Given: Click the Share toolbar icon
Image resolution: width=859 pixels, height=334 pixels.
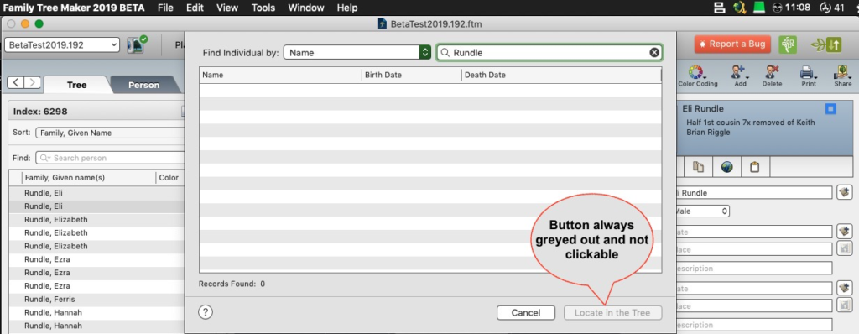Looking at the screenshot, I should click(842, 76).
